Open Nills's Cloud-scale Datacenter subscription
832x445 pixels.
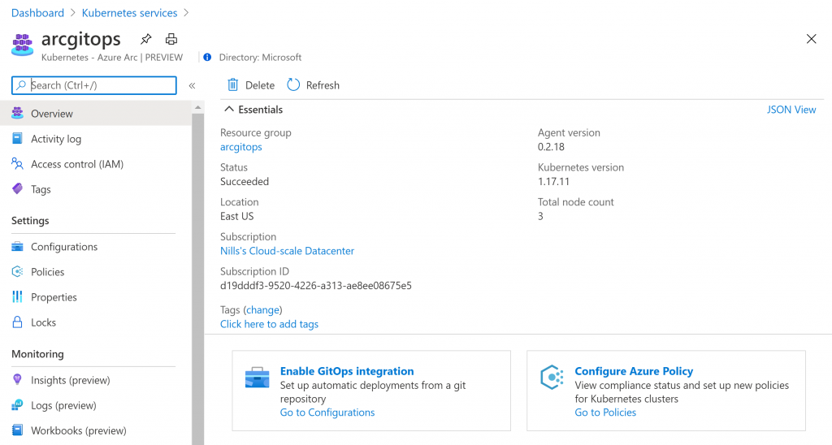pyautogui.click(x=287, y=251)
